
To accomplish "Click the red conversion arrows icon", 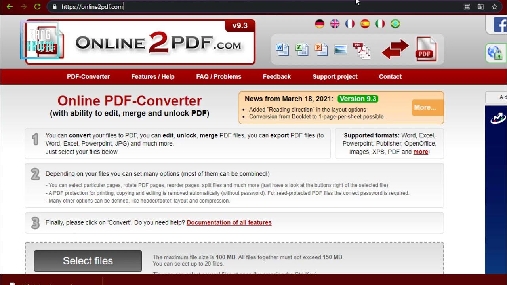I will (x=395, y=49).
